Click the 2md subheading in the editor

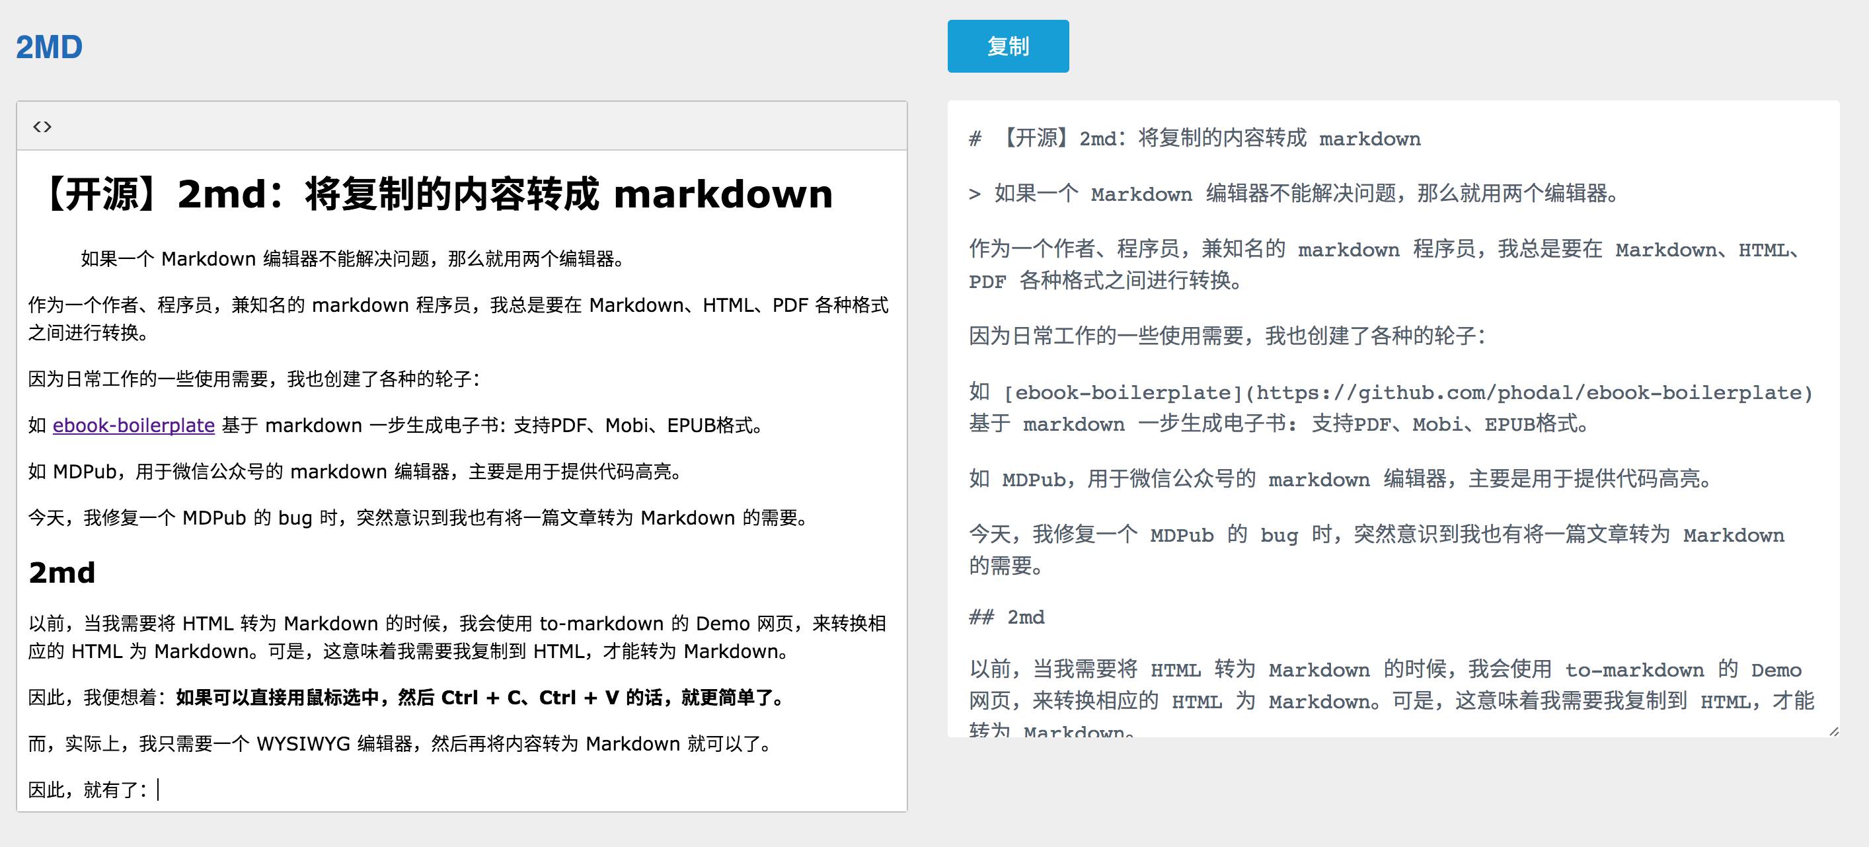(x=61, y=572)
